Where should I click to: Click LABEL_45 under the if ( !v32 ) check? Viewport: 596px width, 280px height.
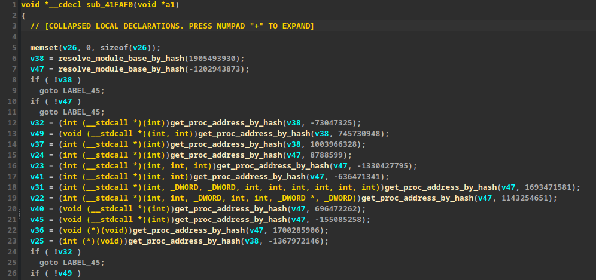(x=81, y=263)
